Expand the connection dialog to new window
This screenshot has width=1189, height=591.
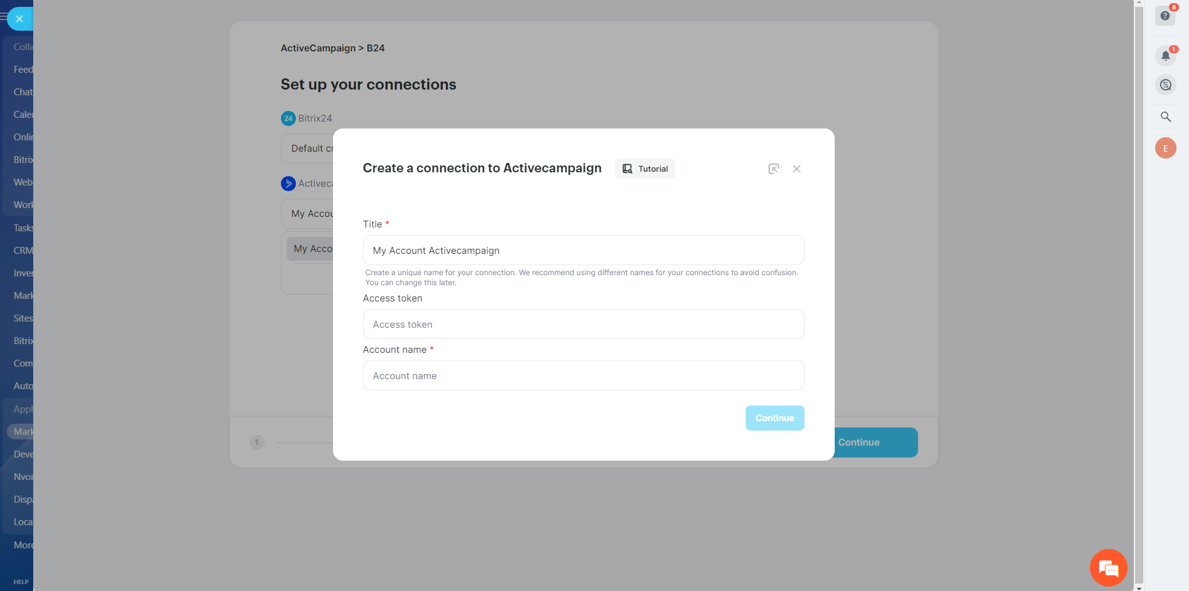coord(774,169)
